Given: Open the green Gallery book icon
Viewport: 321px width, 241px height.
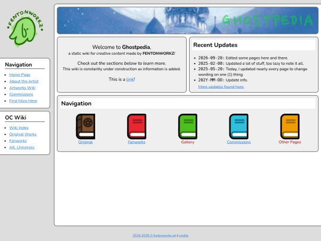Looking at the screenshot, I should tap(187, 126).
